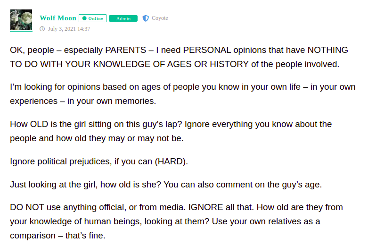Click the word PARENTS in first paragraph
The height and width of the screenshot is (246, 368).
point(126,50)
